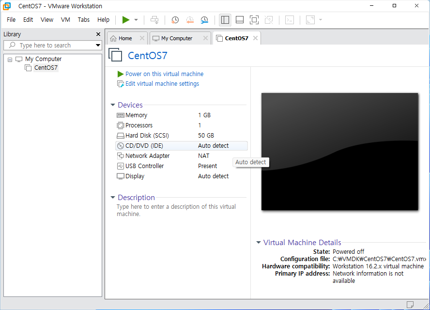
Task: Open the snapshot manager toolbar icon
Action: 204,20
